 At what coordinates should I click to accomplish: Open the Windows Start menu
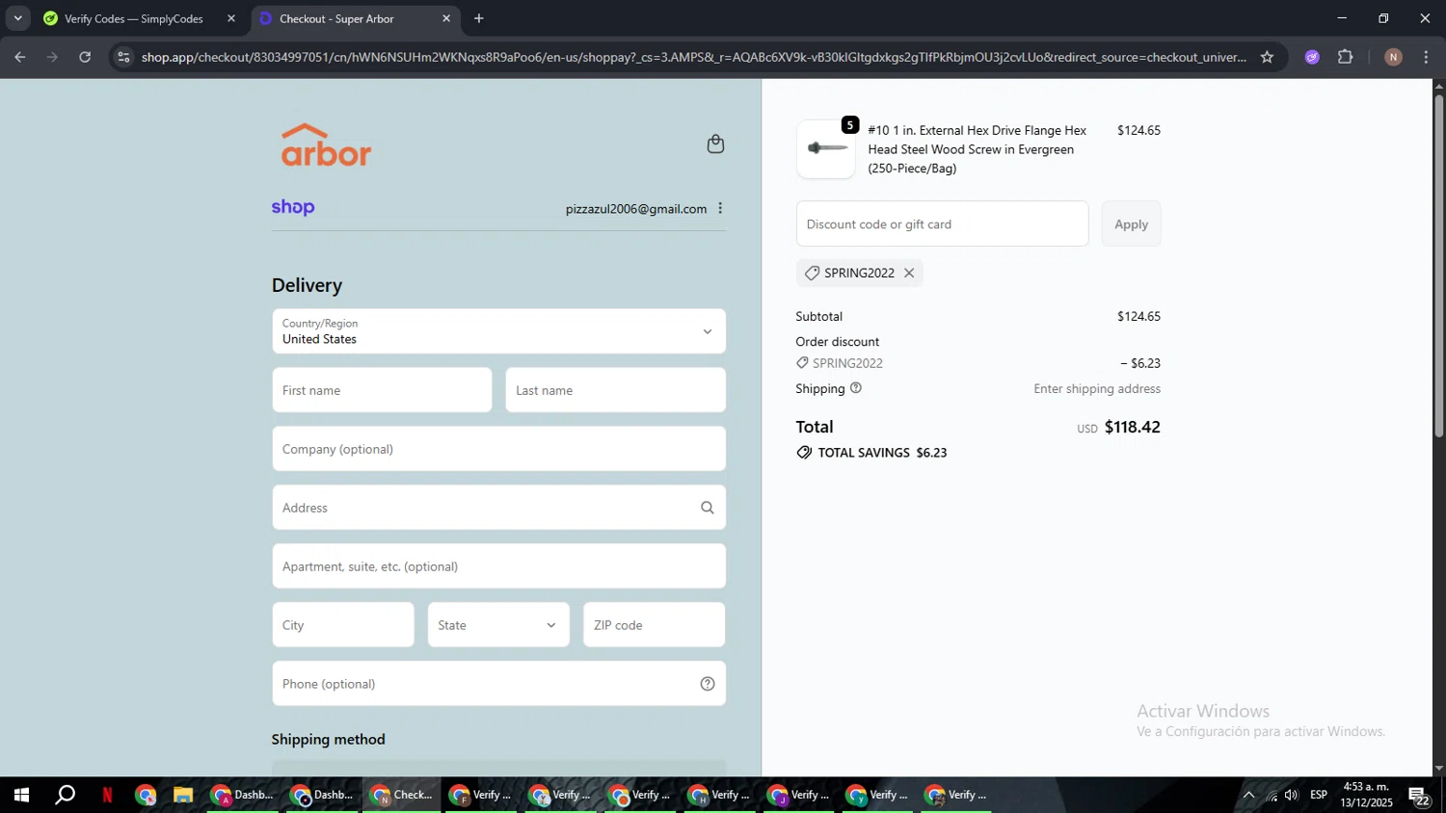point(20,795)
